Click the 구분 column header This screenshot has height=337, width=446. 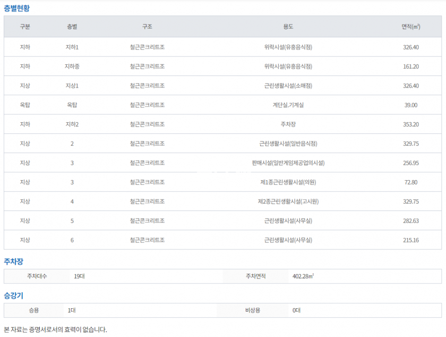click(25, 27)
